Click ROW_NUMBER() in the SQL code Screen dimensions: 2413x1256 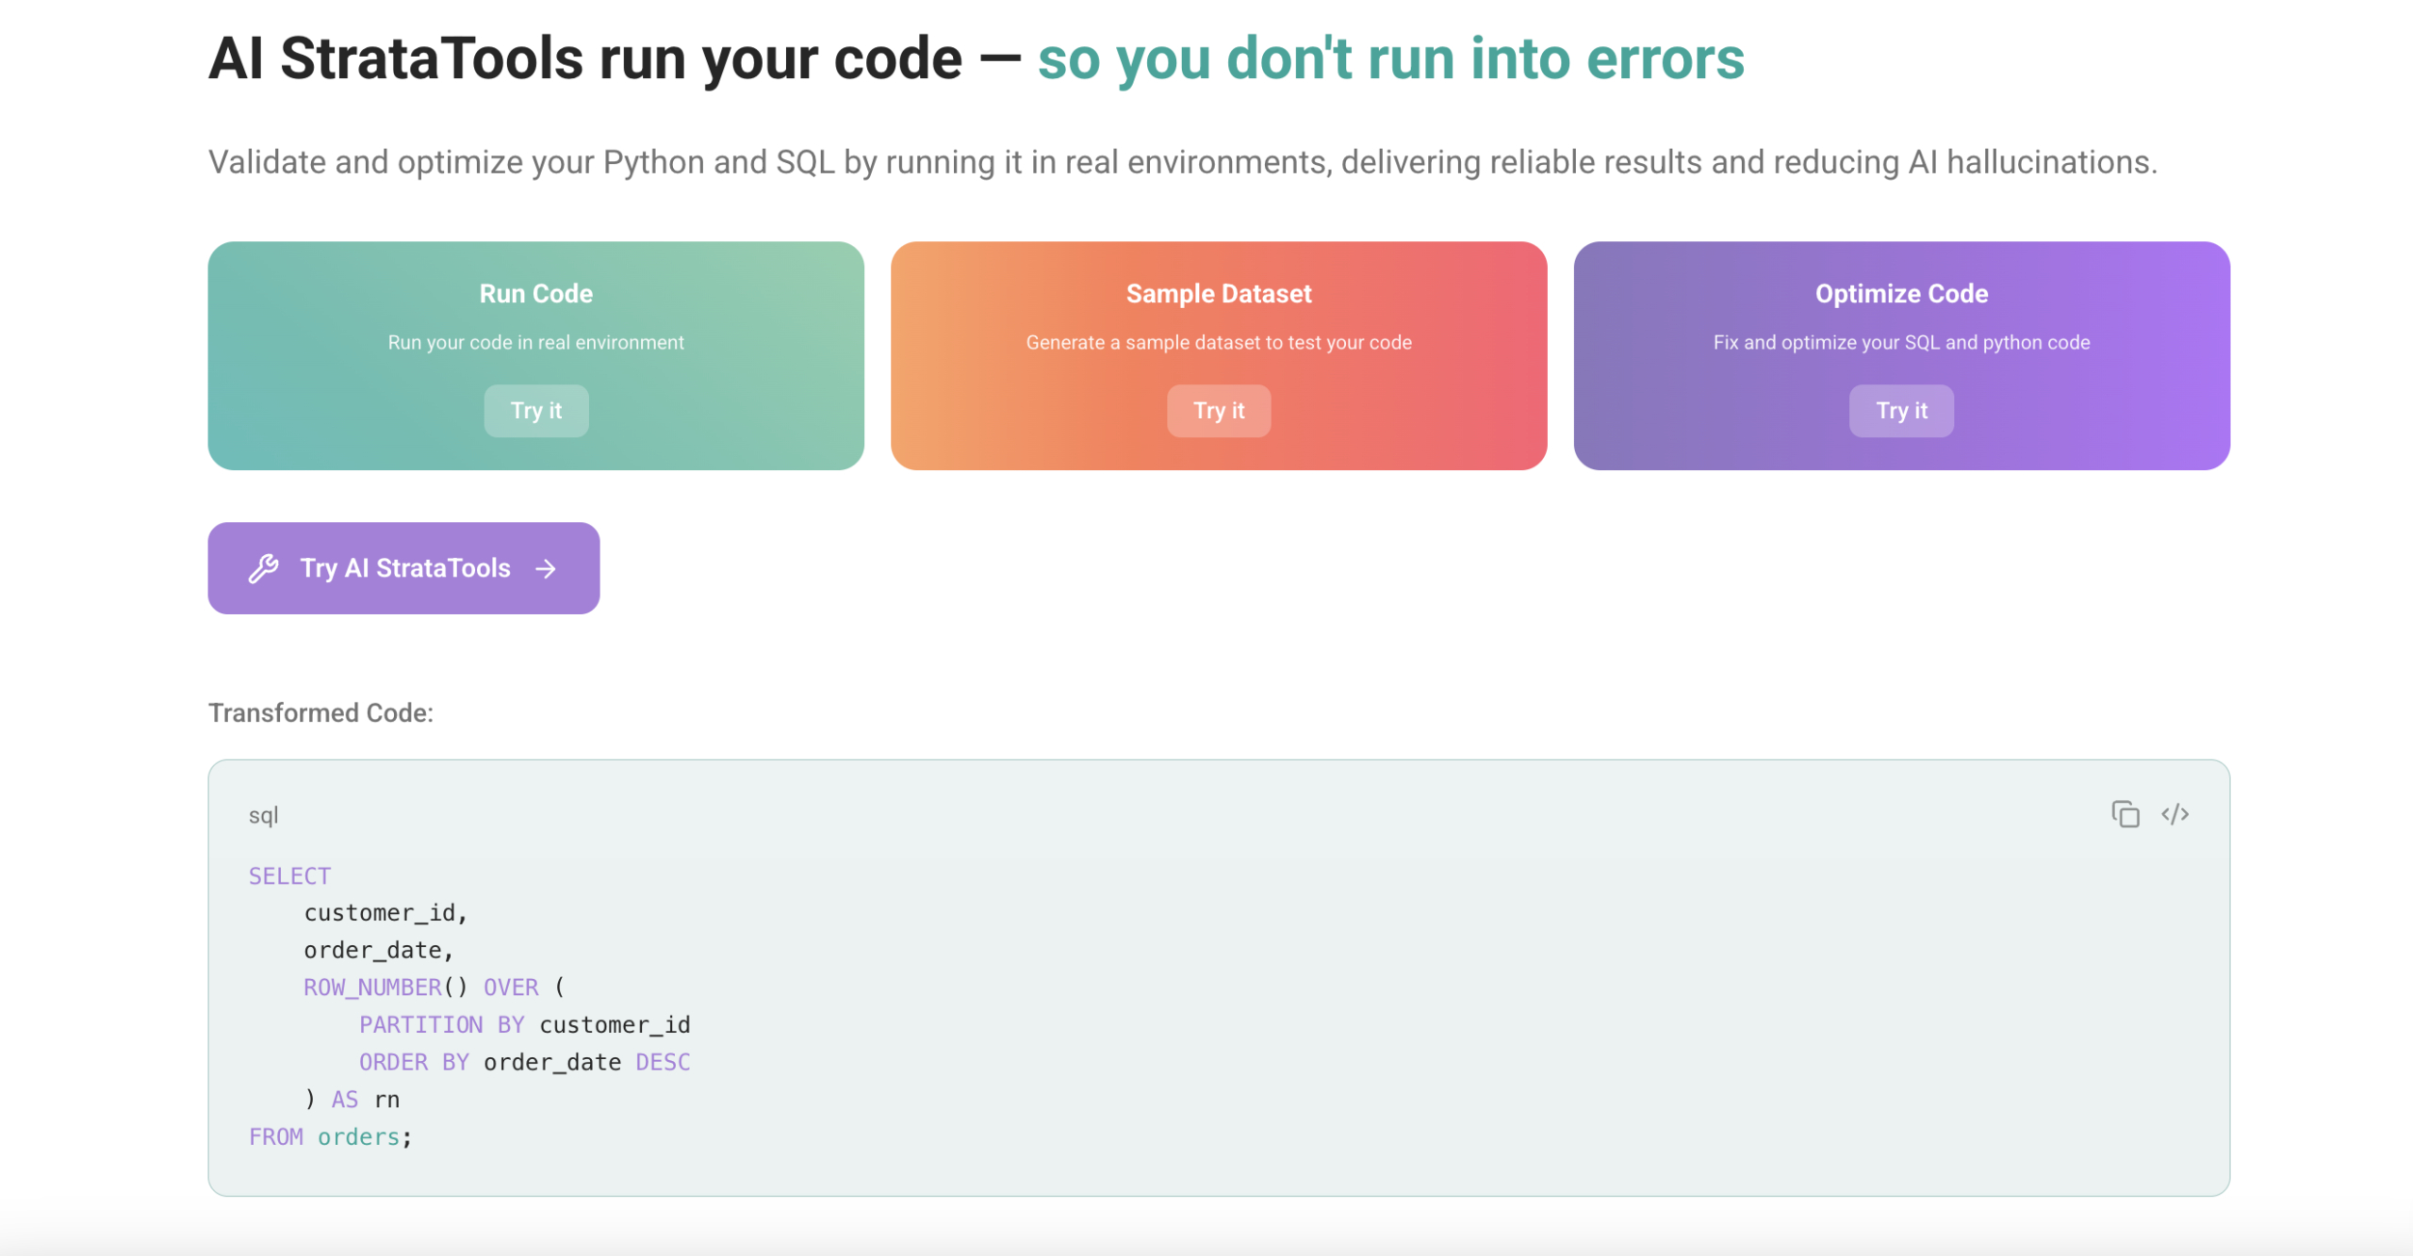point(386,987)
